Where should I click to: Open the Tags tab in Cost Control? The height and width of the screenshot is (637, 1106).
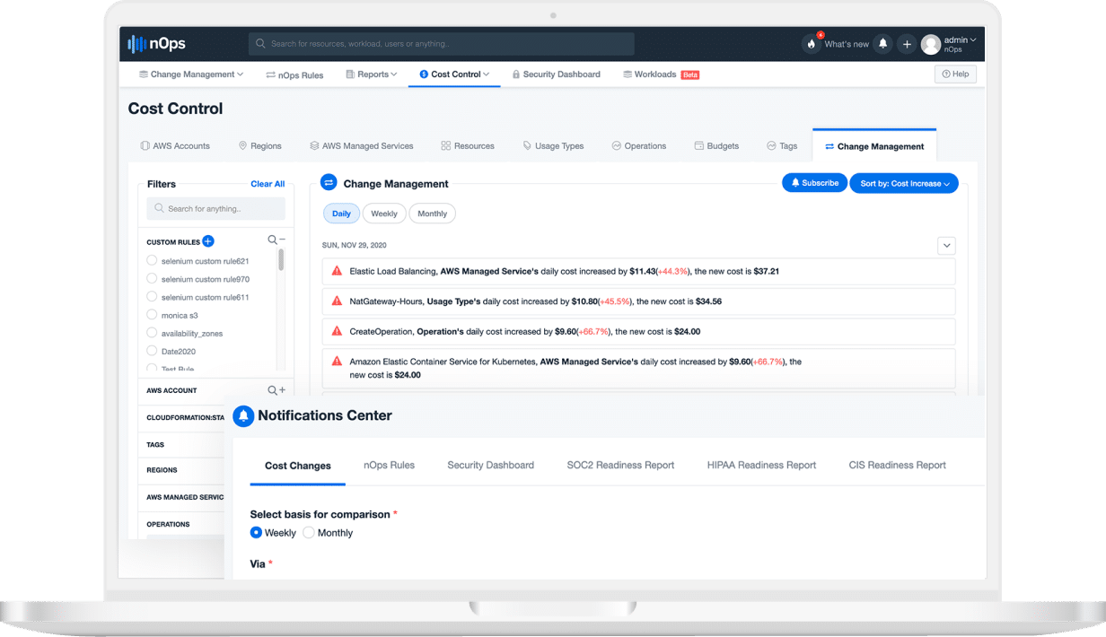tap(782, 146)
